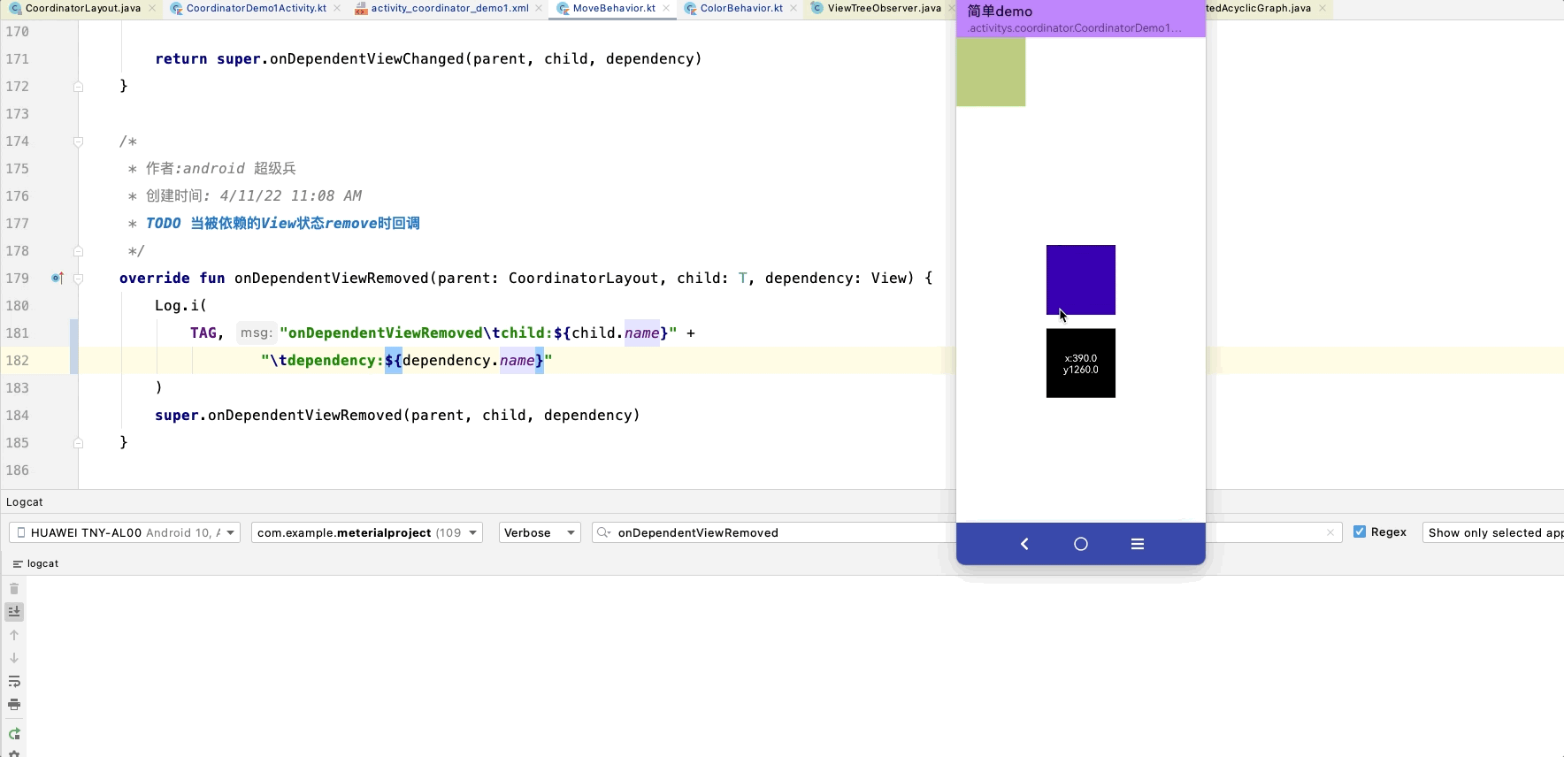The height and width of the screenshot is (757, 1564).
Task: Collapse the function fold marker at line 179
Action: (78, 279)
